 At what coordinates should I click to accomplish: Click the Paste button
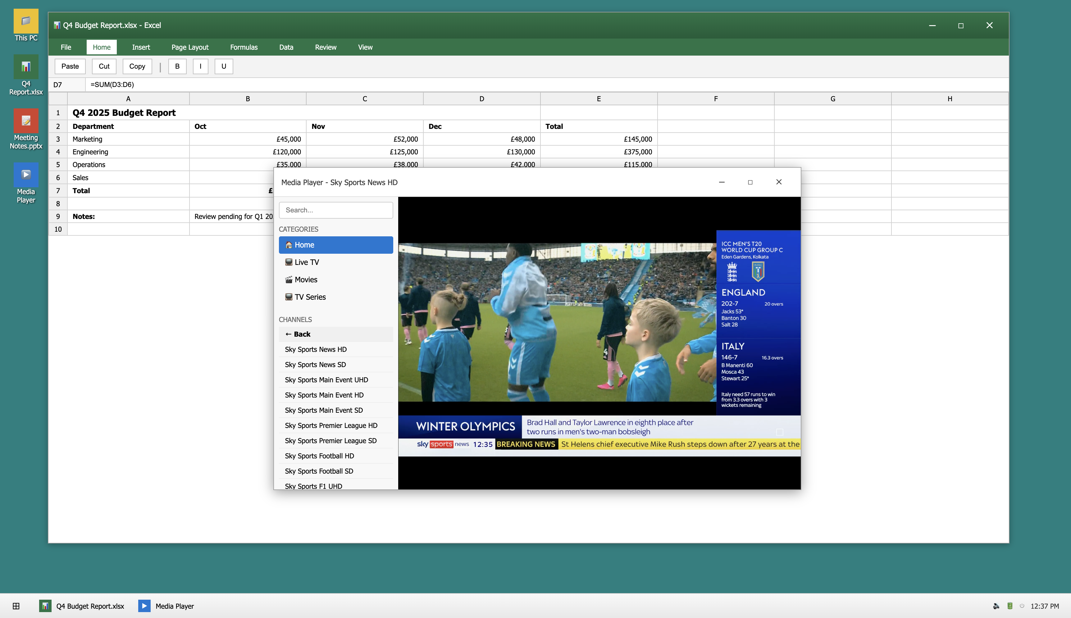[x=70, y=66]
